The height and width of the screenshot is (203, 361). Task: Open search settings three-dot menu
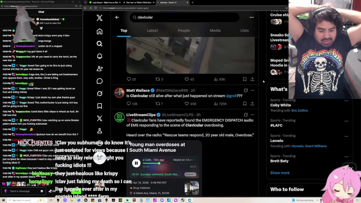click(x=251, y=17)
